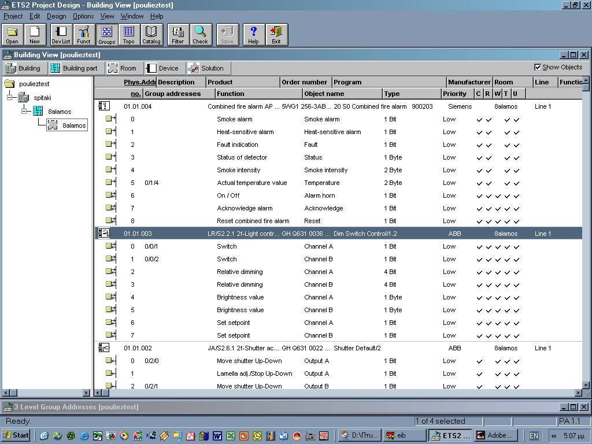Click the New project toolbar icon
Screen dimensions: 592x444
coord(35,35)
